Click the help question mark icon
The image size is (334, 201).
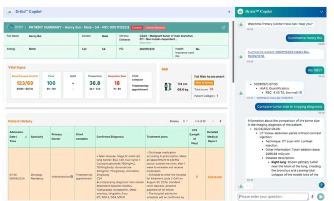322,185
